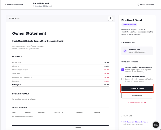
Task: Click the Oasis Madrid property title
Action: coord(38,41)
